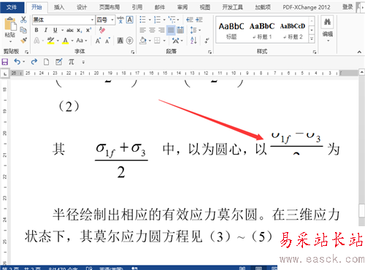Select justify alignment

pyautogui.click(x=171, y=30)
